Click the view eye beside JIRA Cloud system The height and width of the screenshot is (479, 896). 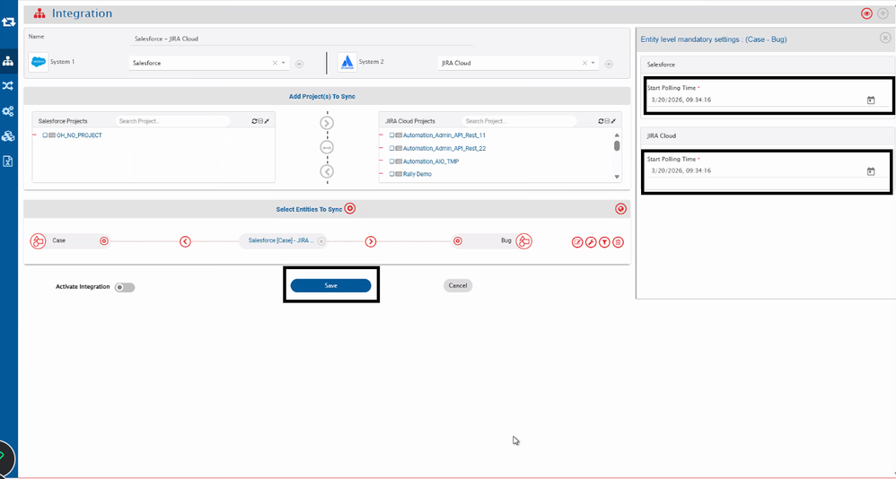pos(609,64)
